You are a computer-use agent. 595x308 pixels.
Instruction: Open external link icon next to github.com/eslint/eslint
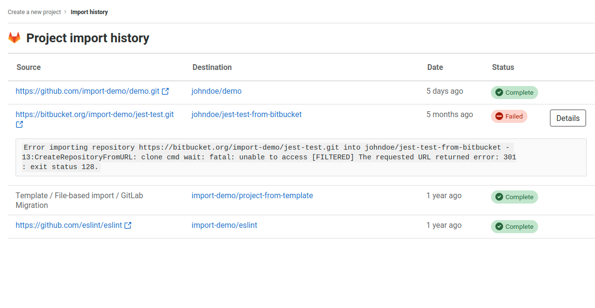pos(128,225)
